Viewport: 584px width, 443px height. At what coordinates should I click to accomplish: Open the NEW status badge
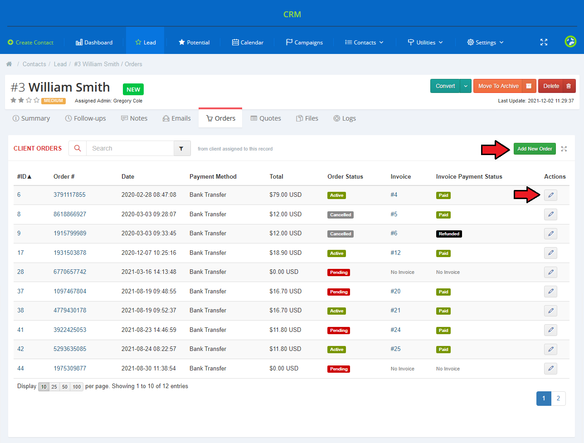(x=133, y=89)
